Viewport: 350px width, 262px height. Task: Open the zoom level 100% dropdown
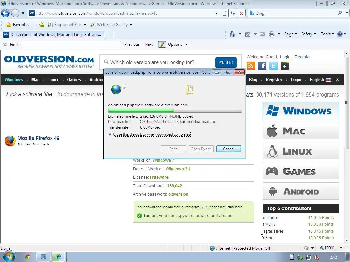341,248
